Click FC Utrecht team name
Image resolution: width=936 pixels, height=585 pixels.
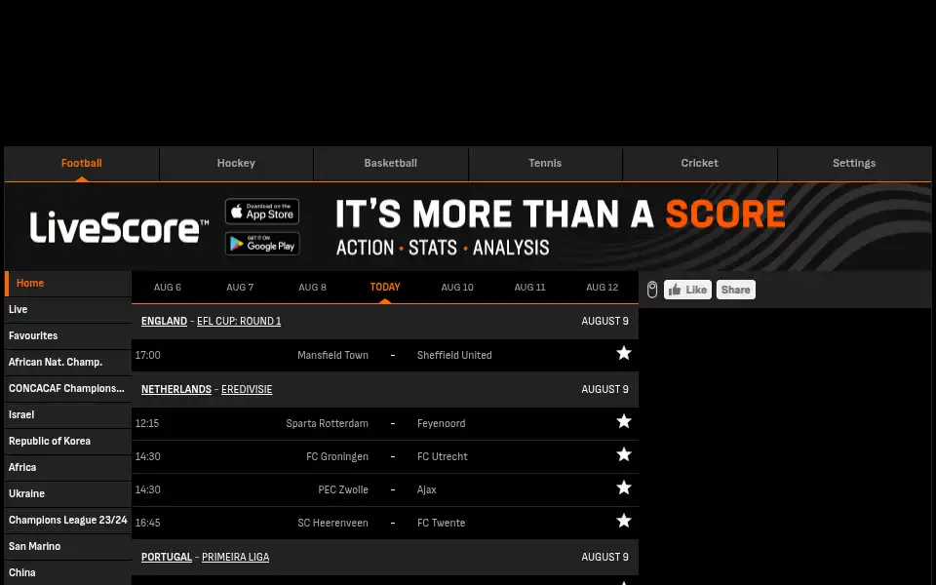pos(443,456)
